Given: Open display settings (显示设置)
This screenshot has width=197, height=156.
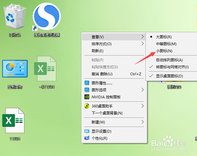Looking at the screenshot, I should [114, 131].
